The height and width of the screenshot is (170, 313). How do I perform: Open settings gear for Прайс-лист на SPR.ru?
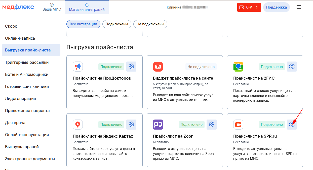click(x=292, y=125)
